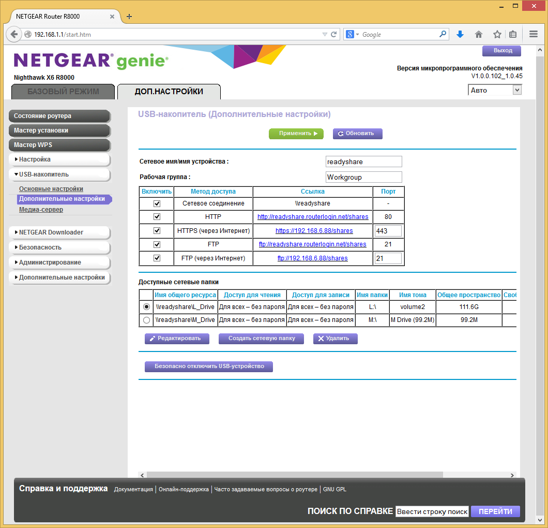Open Основные настройки under USB-накопитель
The image size is (548, 528).
coord(51,189)
